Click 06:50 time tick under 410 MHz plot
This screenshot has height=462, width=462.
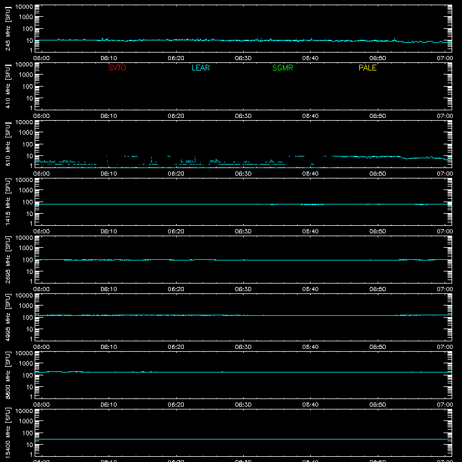tap(378, 116)
